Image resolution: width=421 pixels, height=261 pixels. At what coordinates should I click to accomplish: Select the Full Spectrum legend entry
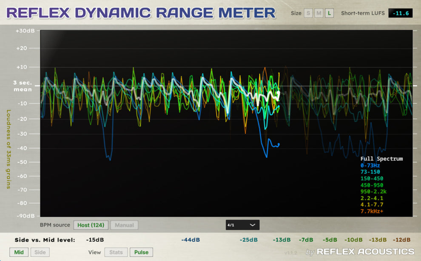click(382, 158)
